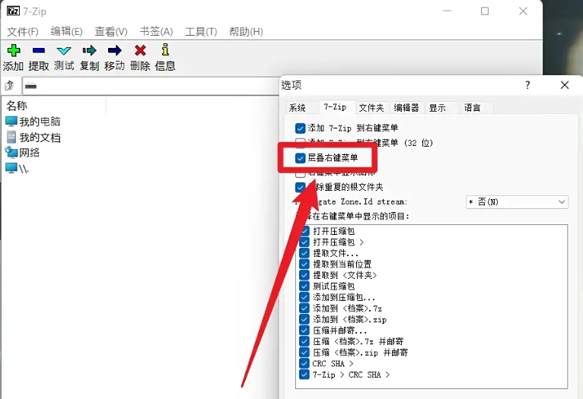The height and width of the screenshot is (399, 583).
Task: Uncheck 提取文件... in the list
Action: tap(304, 253)
